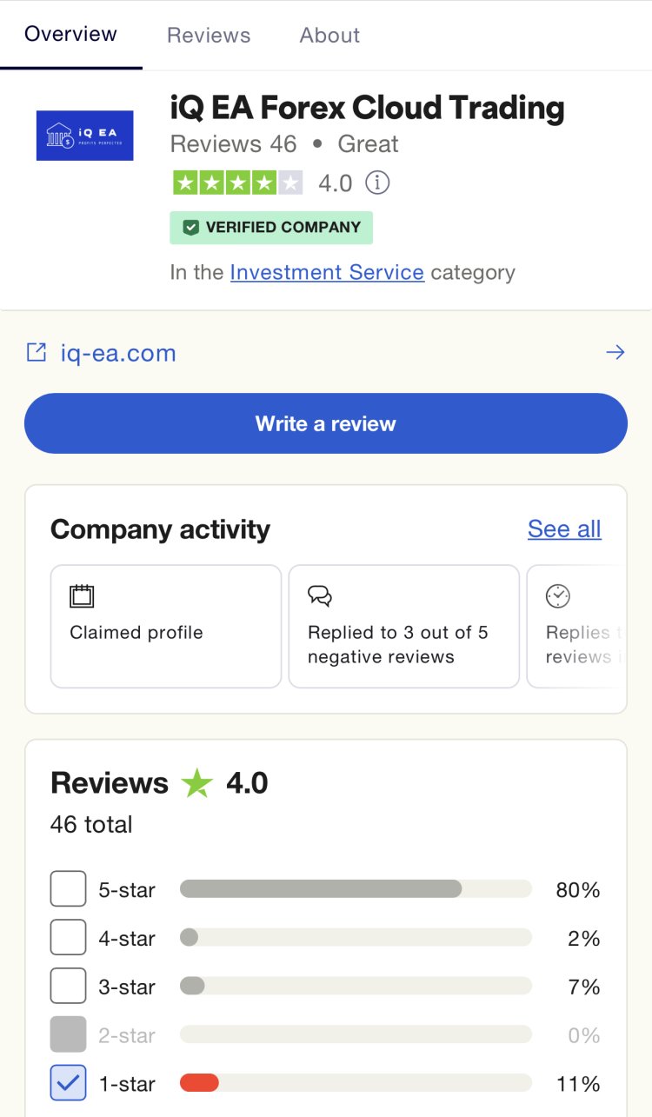Tick the 3-star filter checkbox
652x1117 pixels.
(x=69, y=986)
